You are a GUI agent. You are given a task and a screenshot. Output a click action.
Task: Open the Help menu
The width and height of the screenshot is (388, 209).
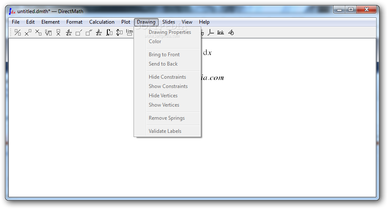(x=204, y=22)
